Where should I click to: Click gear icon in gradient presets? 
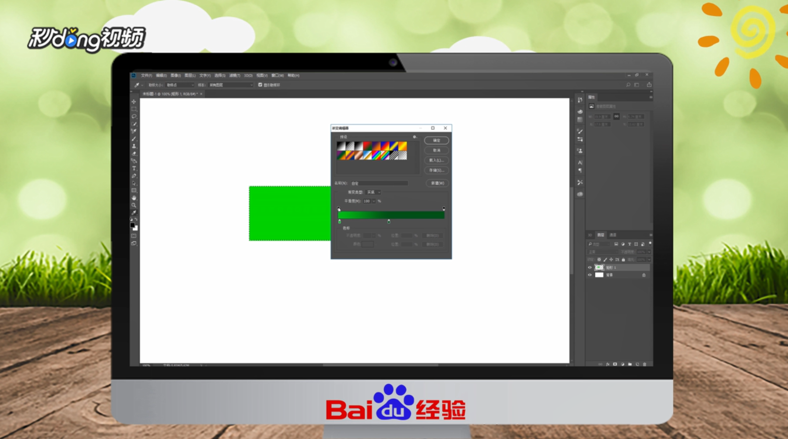414,137
